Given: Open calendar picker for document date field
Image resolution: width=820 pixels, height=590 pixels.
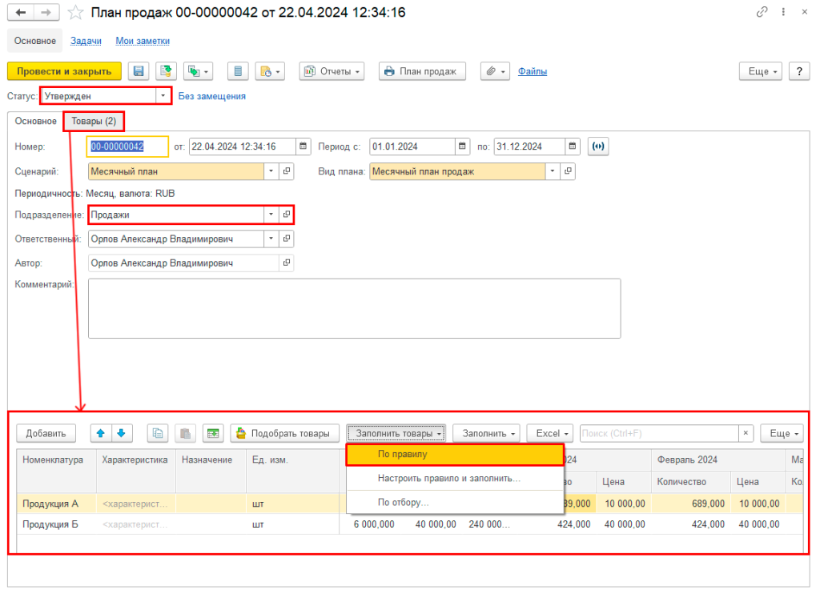Looking at the screenshot, I should pos(303,146).
